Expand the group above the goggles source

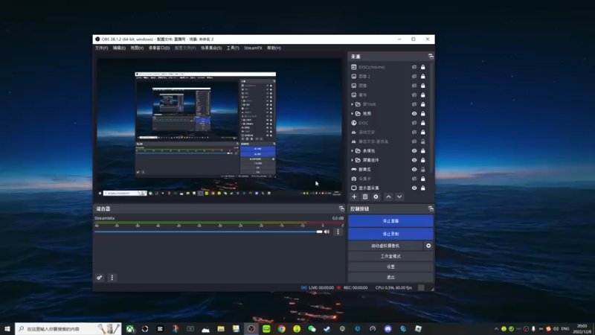[352, 160]
